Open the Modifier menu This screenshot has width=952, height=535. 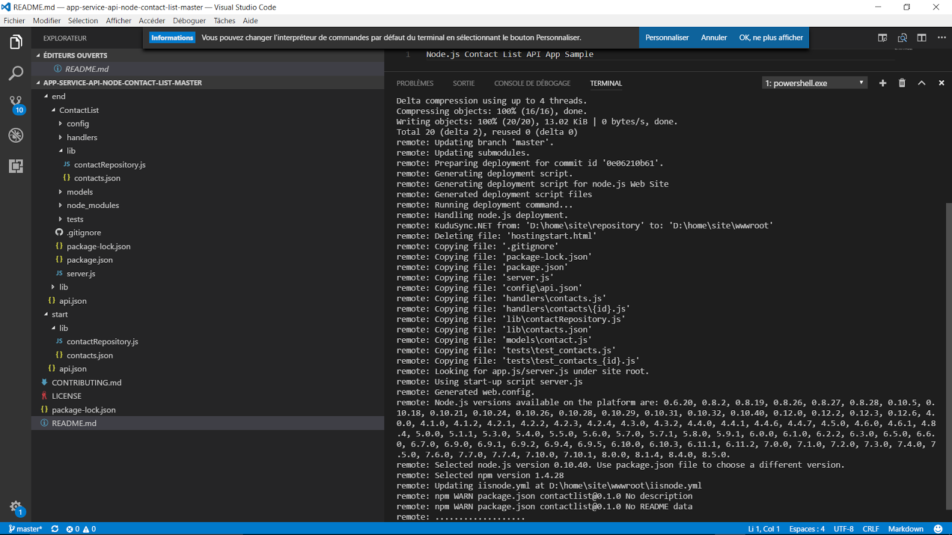(x=46, y=21)
